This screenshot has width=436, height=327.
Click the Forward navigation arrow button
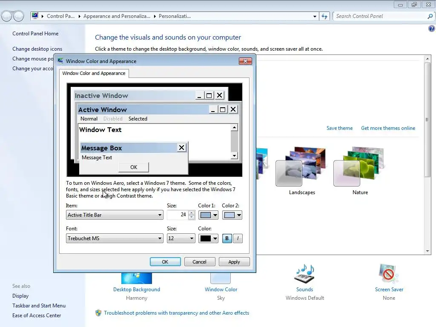coord(19,16)
